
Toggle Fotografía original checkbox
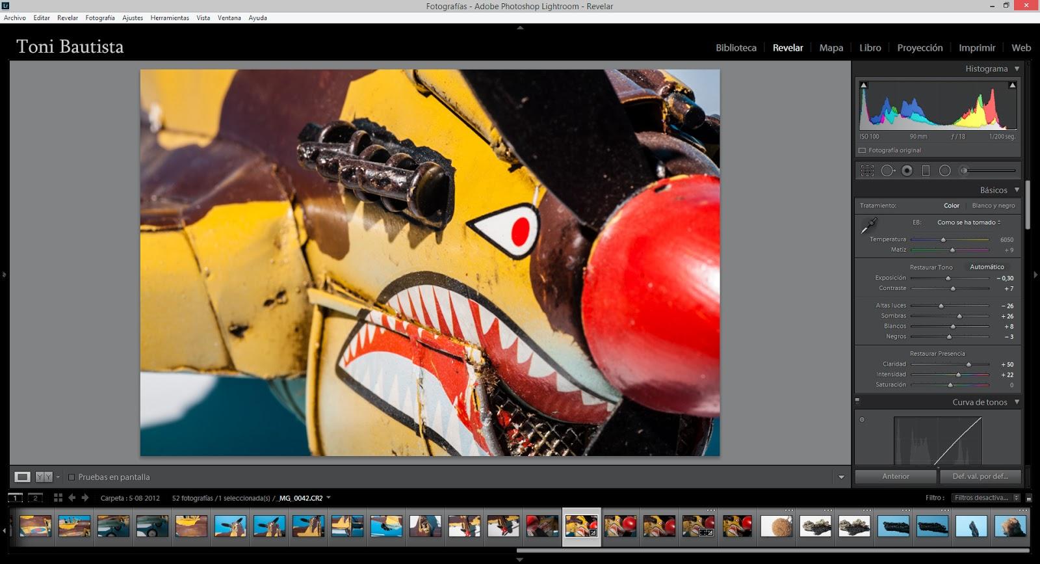coord(863,150)
